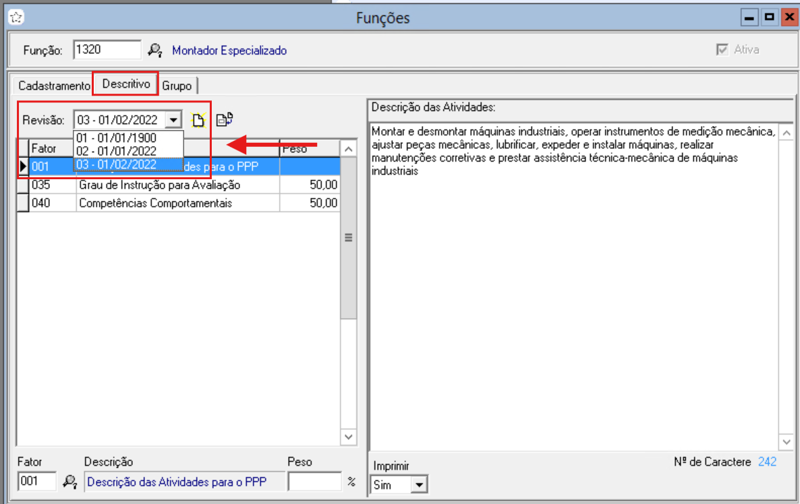Maximize the Funções window
Image resolution: width=800 pixels, height=504 pixels.
point(768,18)
